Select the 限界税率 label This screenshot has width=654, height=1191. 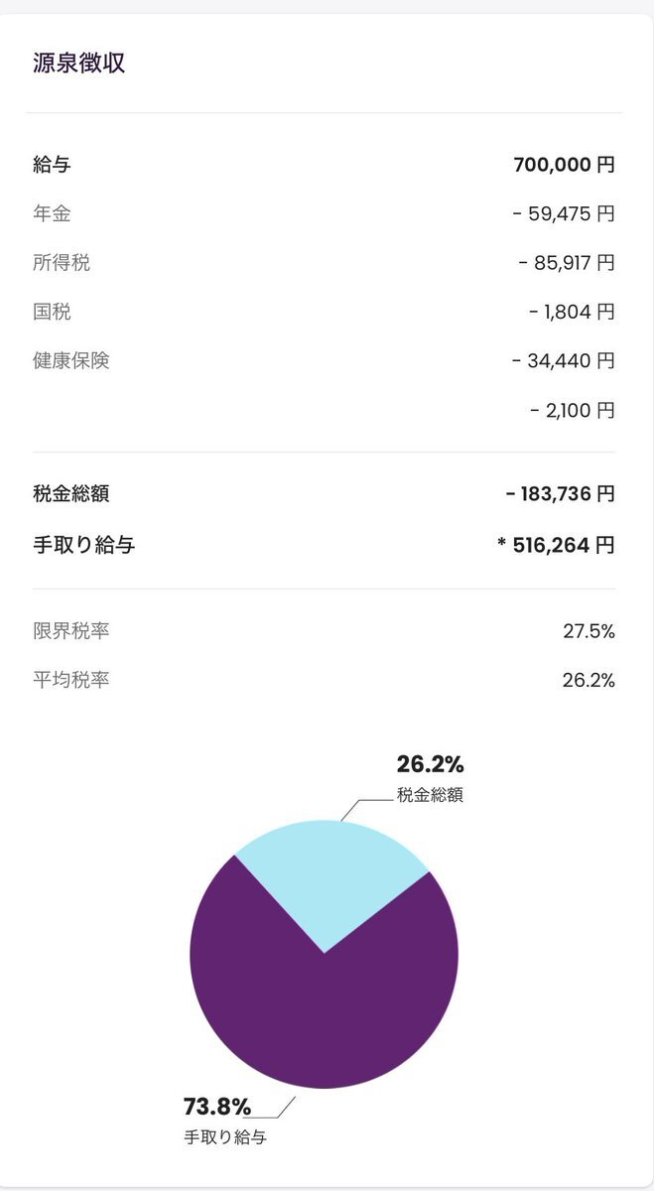point(71,630)
